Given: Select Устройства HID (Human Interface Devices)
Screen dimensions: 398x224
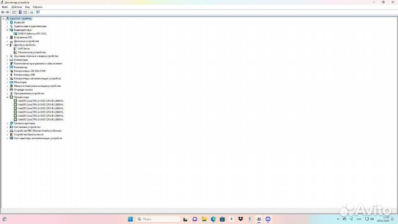Looking at the screenshot, I should [x=38, y=131].
